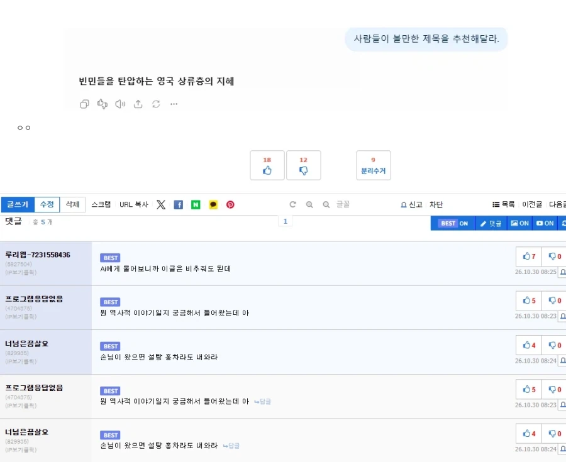The width and height of the screenshot is (566, 462).
Task: Click the thumbs up/down icon under the AI reply
Action: (x=102, y=104)
